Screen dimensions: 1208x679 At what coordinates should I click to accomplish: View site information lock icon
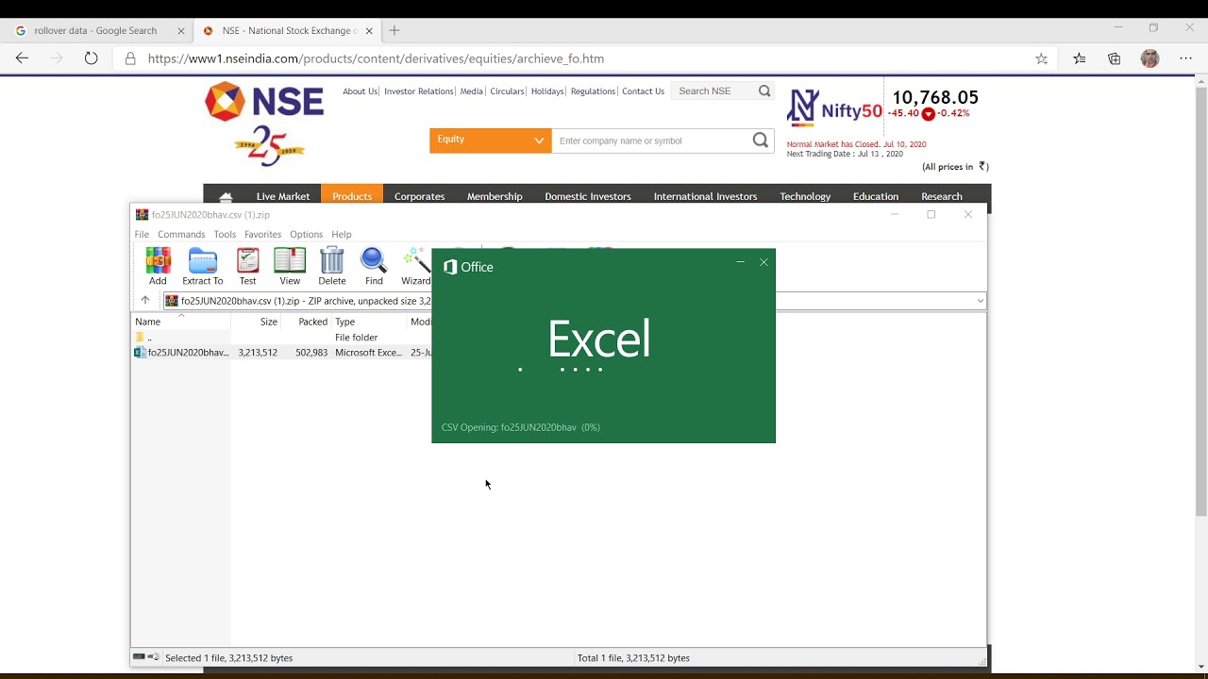coord(130,58)
